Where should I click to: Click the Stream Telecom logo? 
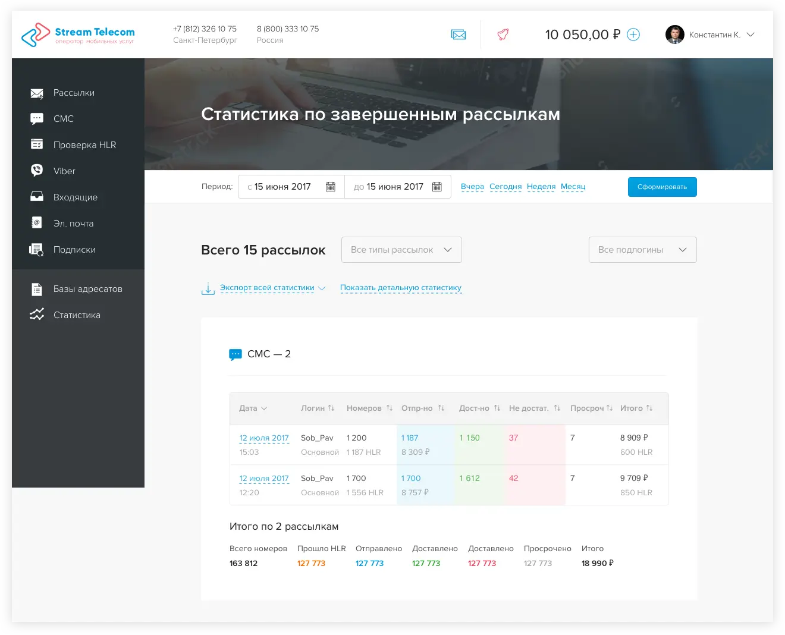[x=78, y=34]
